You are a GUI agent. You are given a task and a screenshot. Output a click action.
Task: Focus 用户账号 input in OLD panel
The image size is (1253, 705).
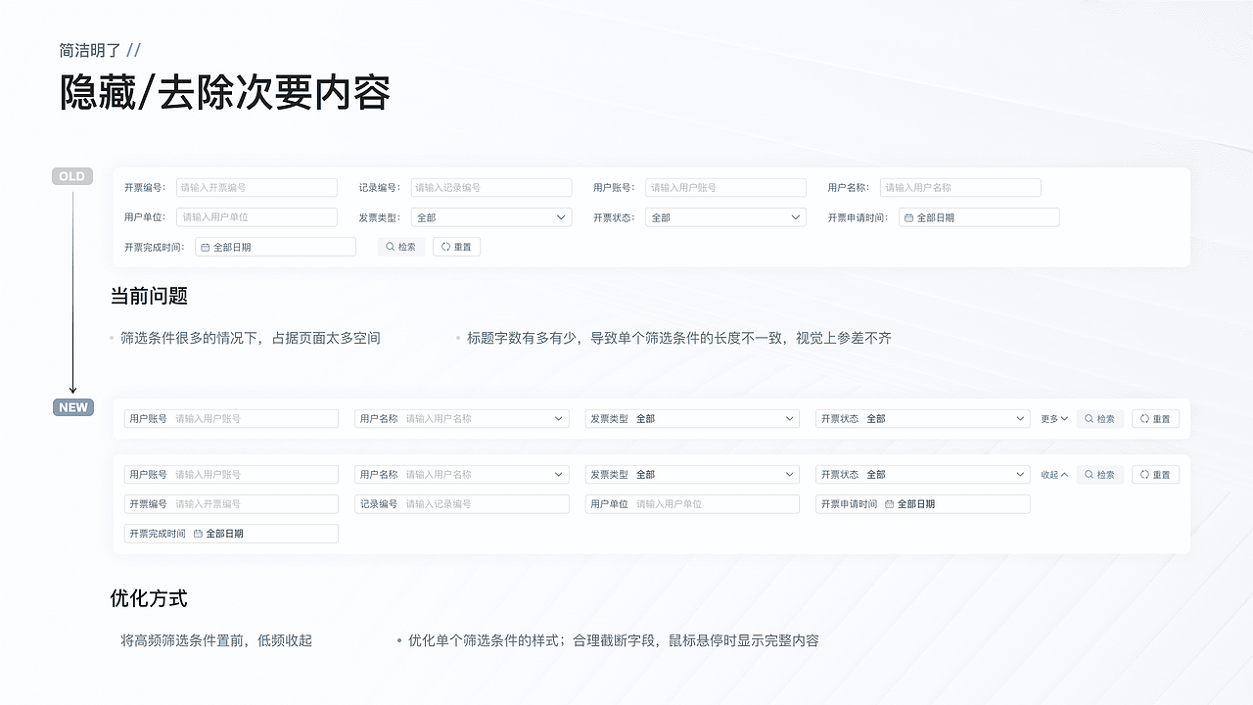[x=725, y=187]
